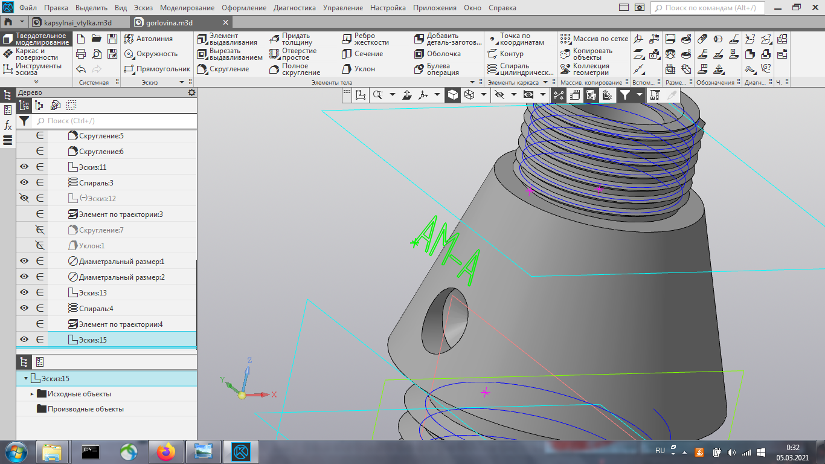The width and height of the screenshot is (825, 464).
Task: Select Элемент по траектории:4 in tree
Action: pyautogui.click(x=106, y=324)
